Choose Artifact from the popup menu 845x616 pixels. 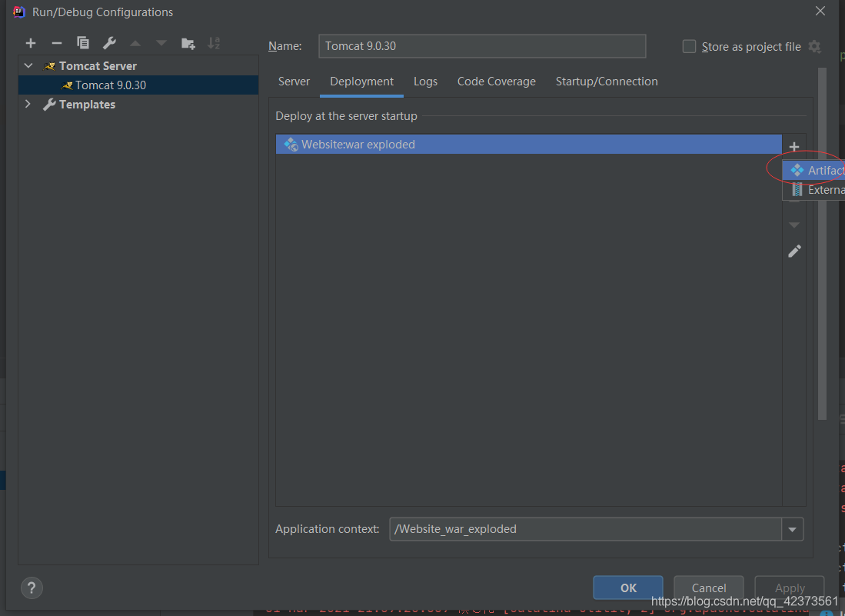[813, 170]
